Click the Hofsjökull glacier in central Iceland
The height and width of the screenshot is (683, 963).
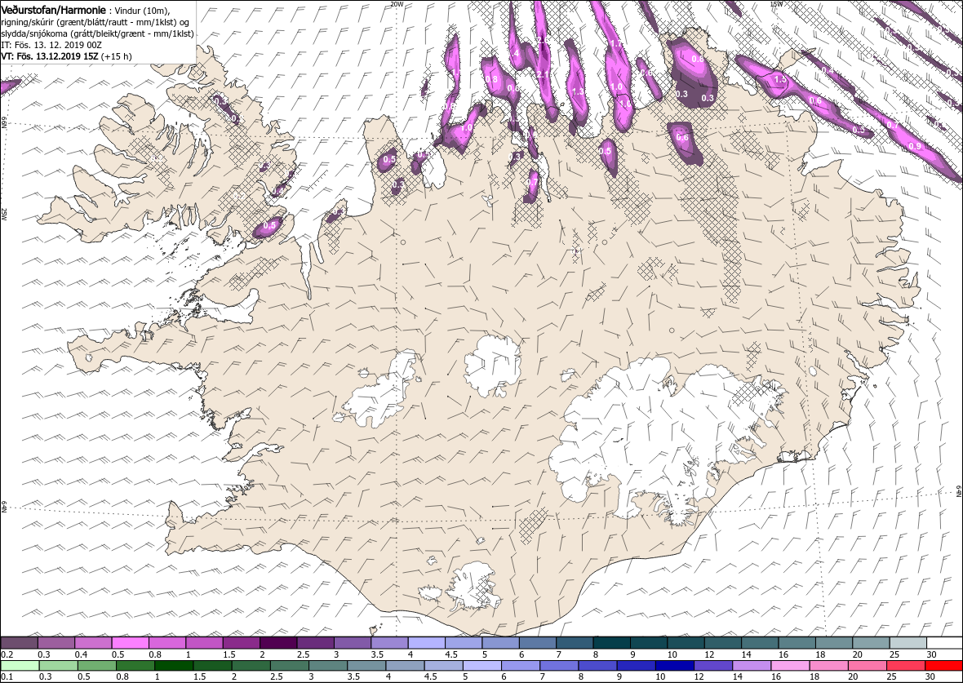pyautogui.click(x=492, y=366)
